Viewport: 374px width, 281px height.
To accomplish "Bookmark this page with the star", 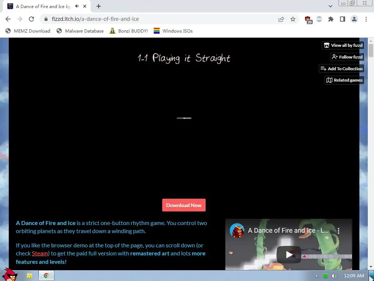I will (x=293, y=19).
